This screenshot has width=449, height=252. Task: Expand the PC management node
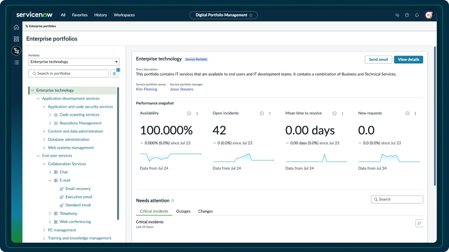pyautogui.click(x=44, y=230)
